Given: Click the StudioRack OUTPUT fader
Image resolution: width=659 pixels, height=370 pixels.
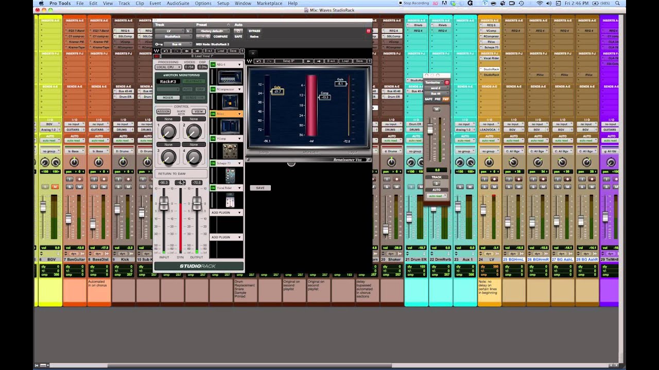Looking at the screenshot, I should [197, 203].
